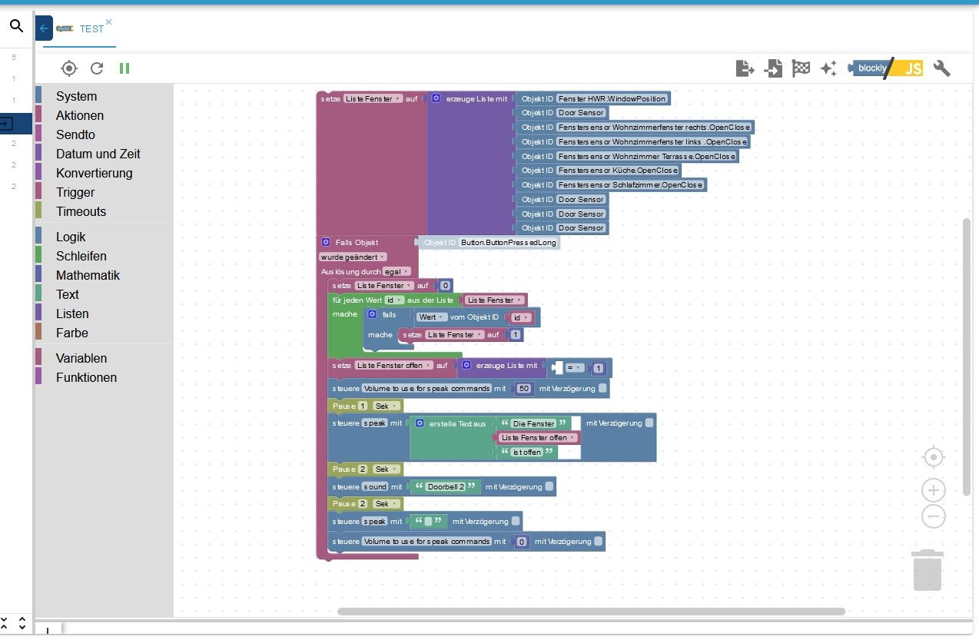Screen dimensions: 979x640
Task: Open gear on the 'Falls Objekt' block
Action: click(325, 242)
